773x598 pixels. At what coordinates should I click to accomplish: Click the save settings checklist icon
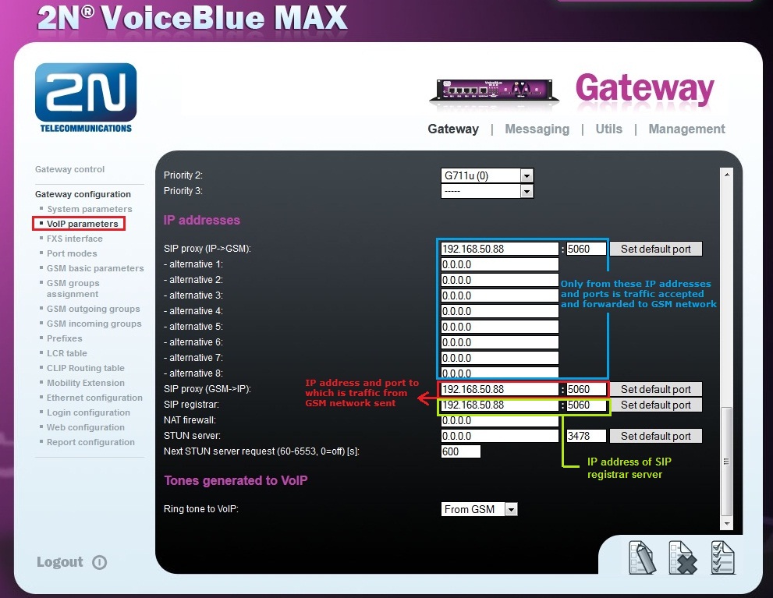tap(722, 557)
